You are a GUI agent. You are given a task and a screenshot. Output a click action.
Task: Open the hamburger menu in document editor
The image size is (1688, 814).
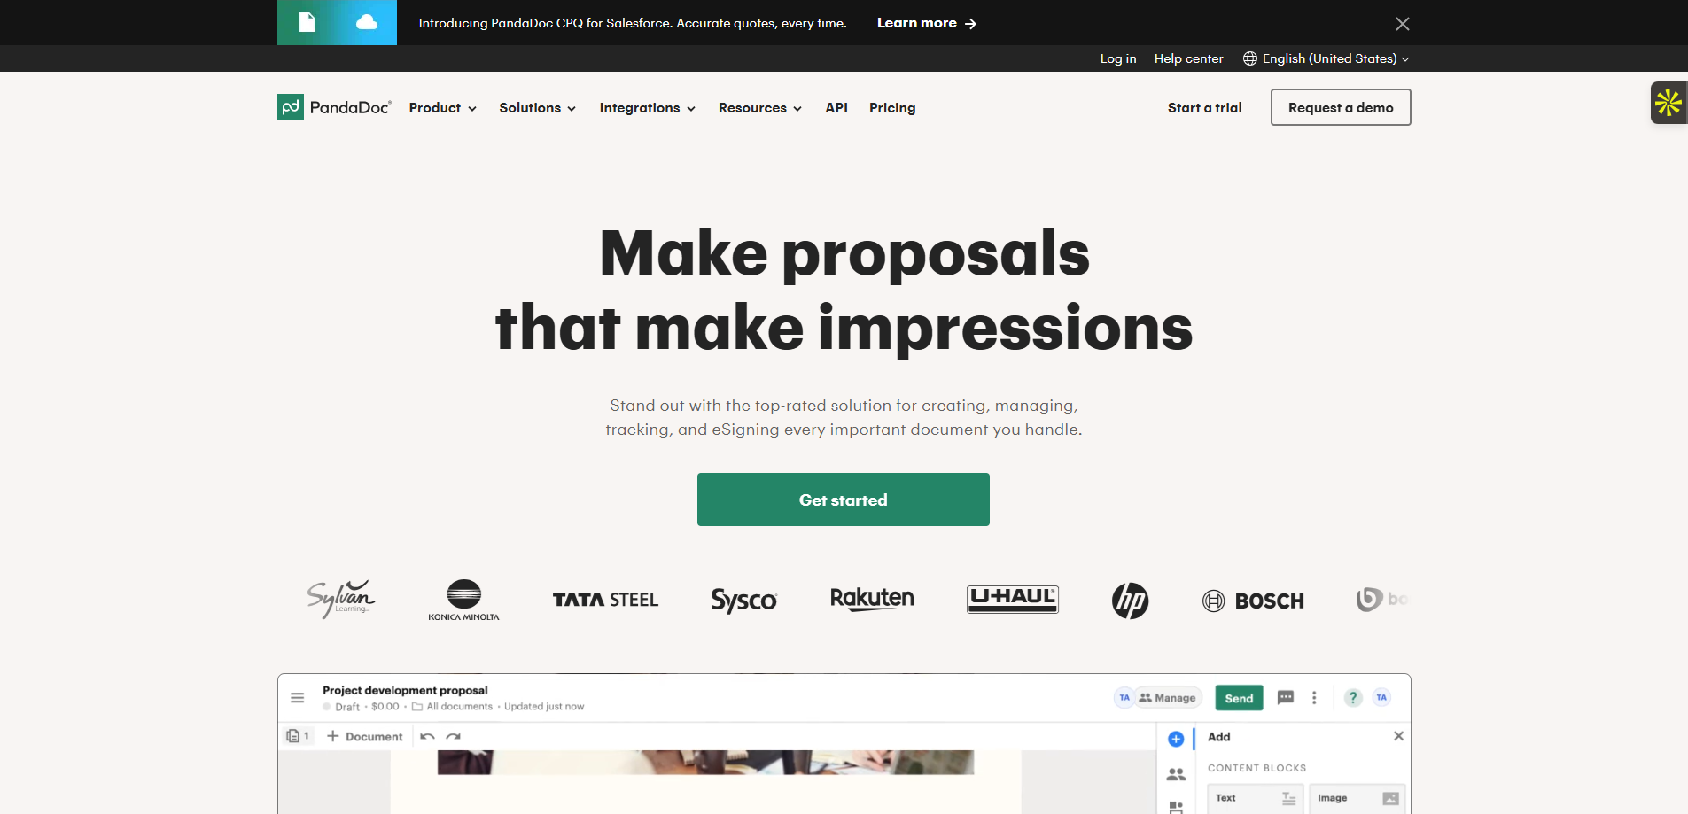pyautogui.click(x=298, y=698)
